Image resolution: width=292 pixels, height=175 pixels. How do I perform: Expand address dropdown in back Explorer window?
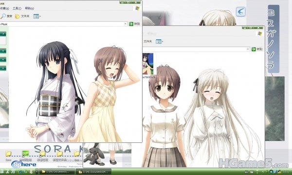click(248, 49)
